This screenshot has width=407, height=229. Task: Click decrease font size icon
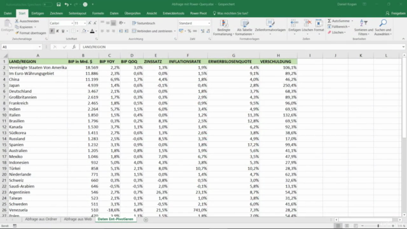95,23
